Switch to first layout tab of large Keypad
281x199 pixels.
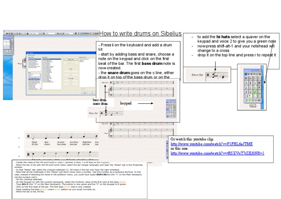tap(246, 74)
